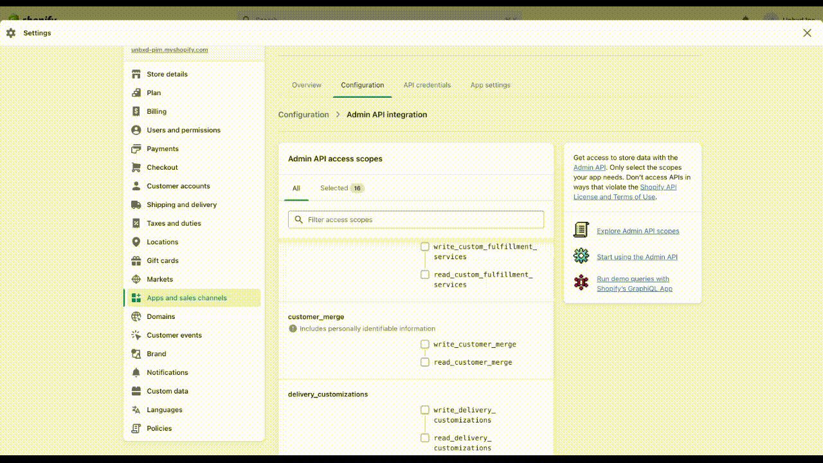823x463 pixels.
Task: Show the Selected scopes tab
Action: [342, 188]
